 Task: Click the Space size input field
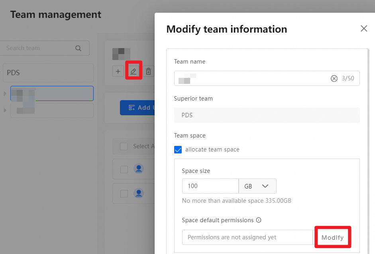coord(210,186)
